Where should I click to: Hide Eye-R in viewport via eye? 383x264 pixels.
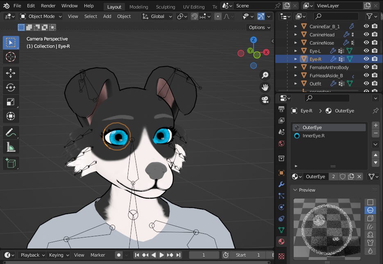pos(366,59)
